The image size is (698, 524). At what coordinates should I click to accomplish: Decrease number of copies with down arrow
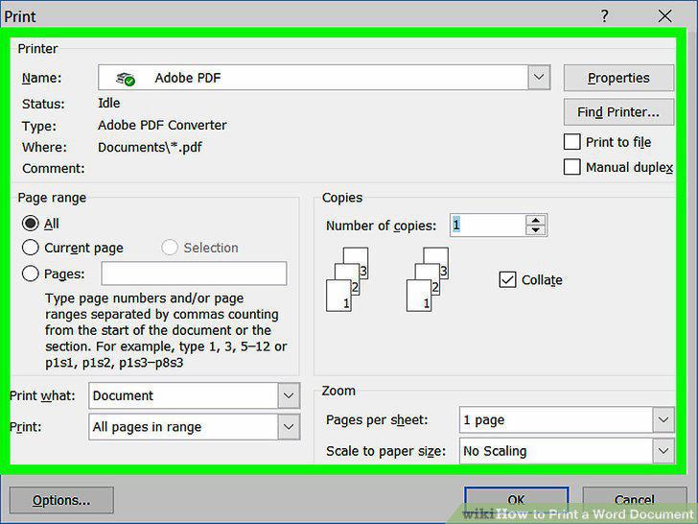pos(536,230)
